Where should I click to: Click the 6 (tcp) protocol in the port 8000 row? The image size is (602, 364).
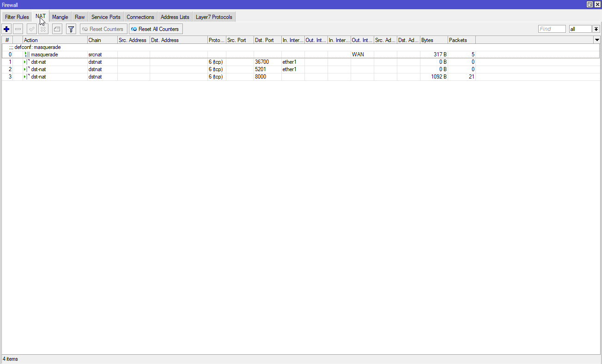[x=216, y=77]
